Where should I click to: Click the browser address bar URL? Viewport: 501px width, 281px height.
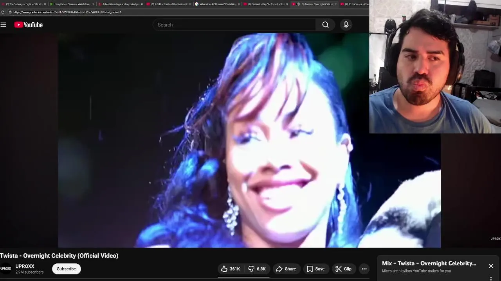click(x=67, y=12)
